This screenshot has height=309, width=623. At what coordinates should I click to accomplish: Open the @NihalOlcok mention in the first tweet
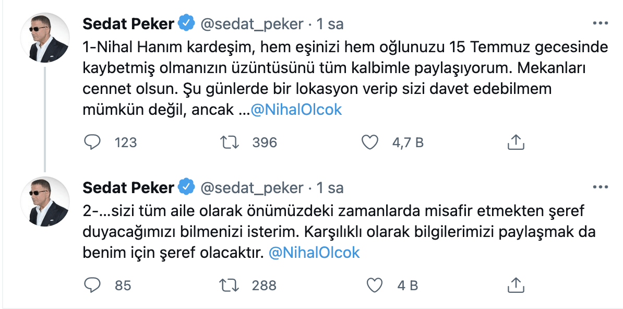click(x=297, y=110)
